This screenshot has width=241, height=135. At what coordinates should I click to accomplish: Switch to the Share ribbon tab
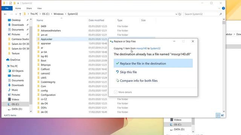pyautogui.click(x=29, y=8)
